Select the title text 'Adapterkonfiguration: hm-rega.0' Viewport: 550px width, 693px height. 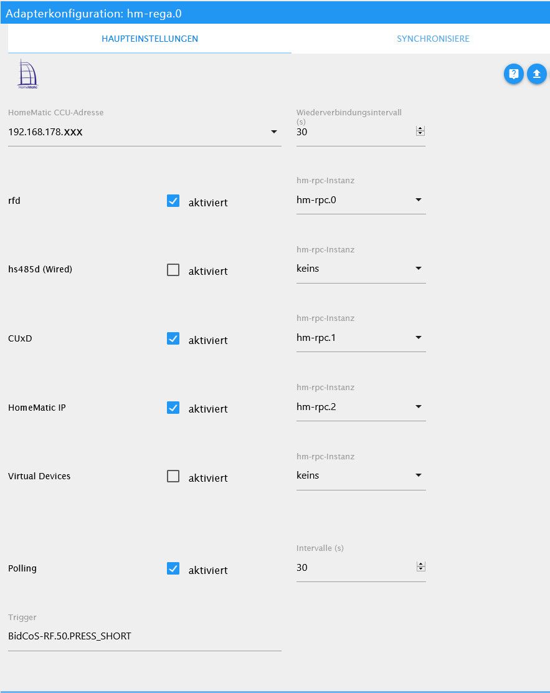(93, 13)
